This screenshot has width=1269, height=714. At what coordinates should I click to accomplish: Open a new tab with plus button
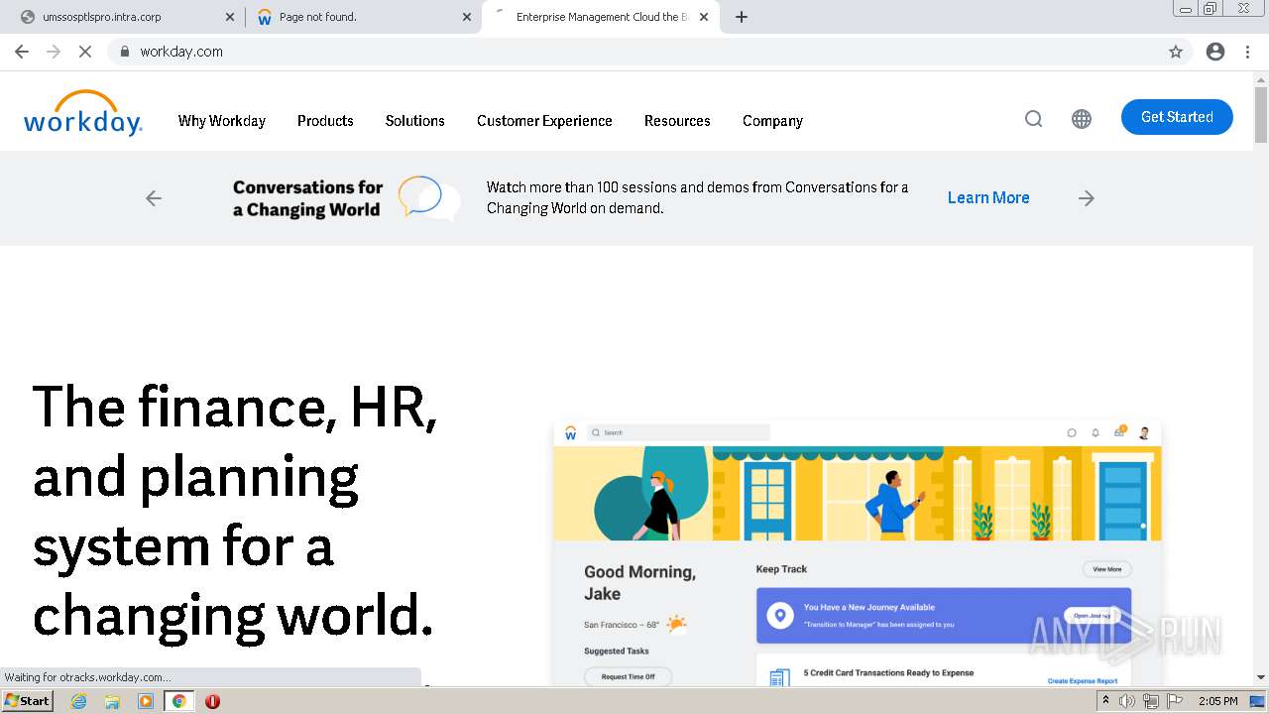[x=742, y=17]
